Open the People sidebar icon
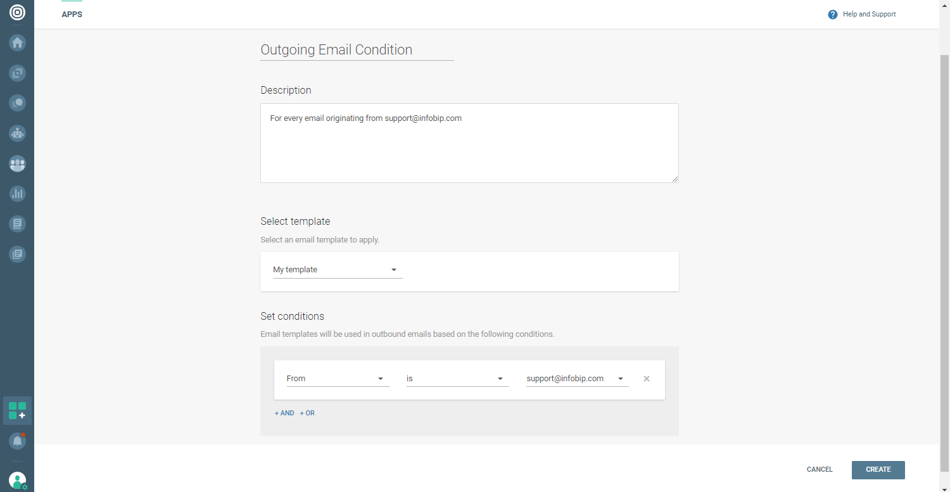Screen dimensions: 950x492 17,163
